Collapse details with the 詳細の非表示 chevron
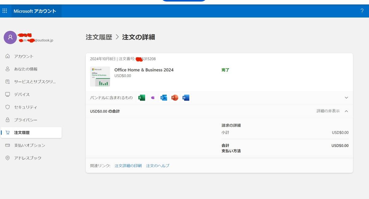The width and height of the screenshot is (369, 199). (x=346, y=111)
